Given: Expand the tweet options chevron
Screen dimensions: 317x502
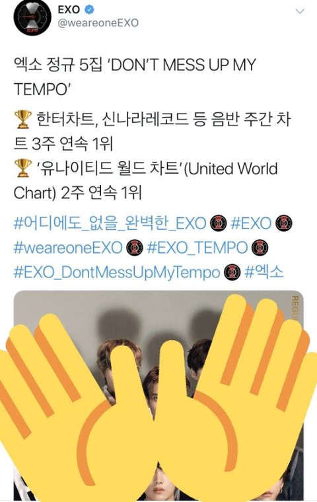Looking at the screenshot, I should (300, 11).
